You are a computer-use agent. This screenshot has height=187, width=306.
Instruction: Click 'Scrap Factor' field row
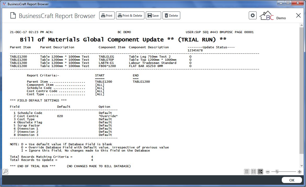(x=63, y=125)
